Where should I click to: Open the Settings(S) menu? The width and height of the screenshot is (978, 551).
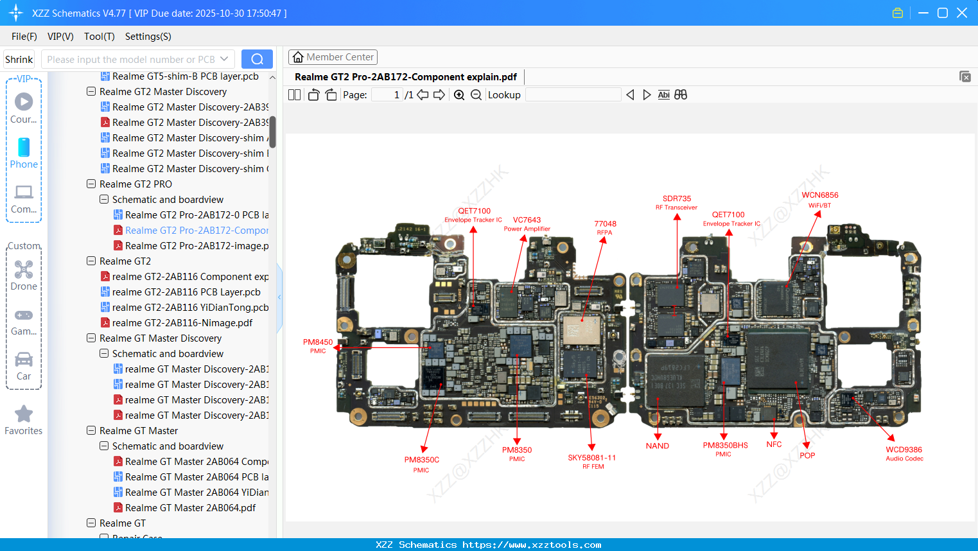[148, 37]
